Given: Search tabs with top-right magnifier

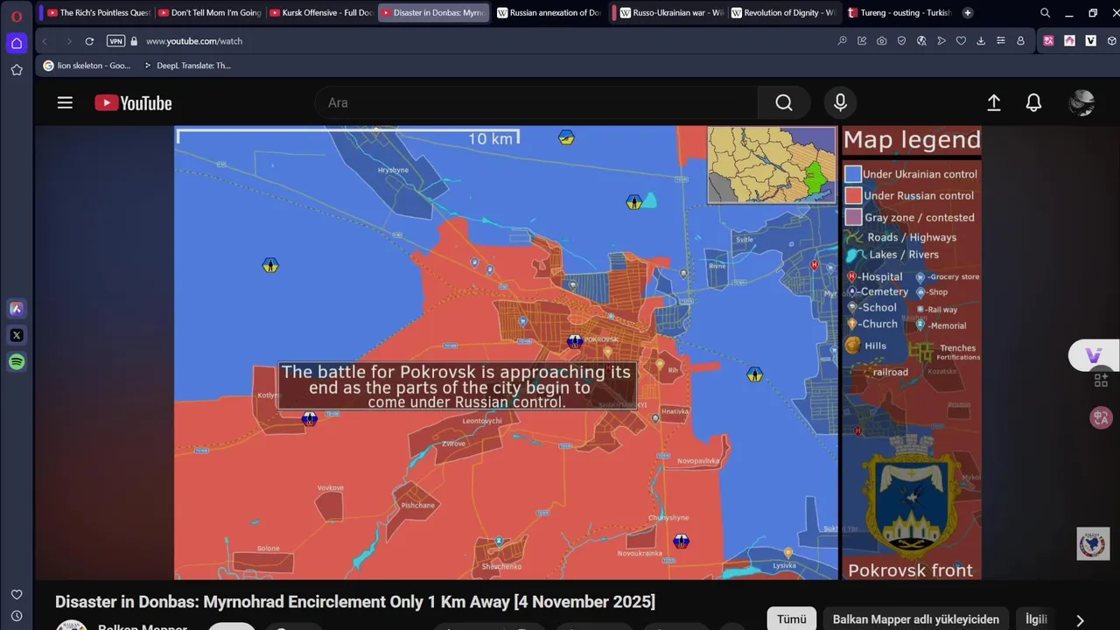Looking at the screenshot, I should pyautogui.click(x=1045, y=13).
